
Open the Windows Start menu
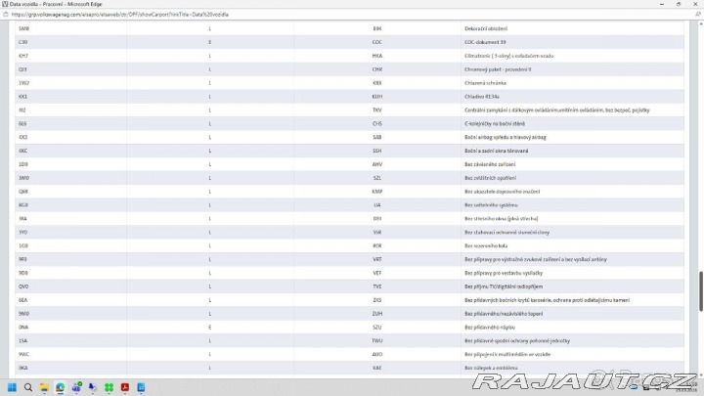[x=12, y=387]
